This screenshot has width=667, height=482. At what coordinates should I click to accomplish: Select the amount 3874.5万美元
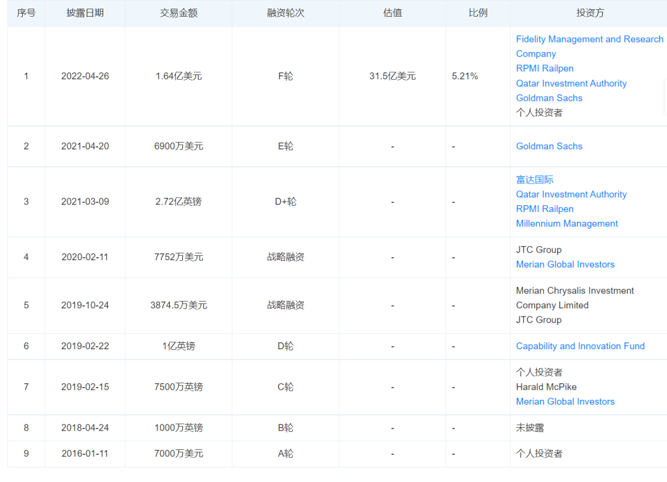pos(178,305)
